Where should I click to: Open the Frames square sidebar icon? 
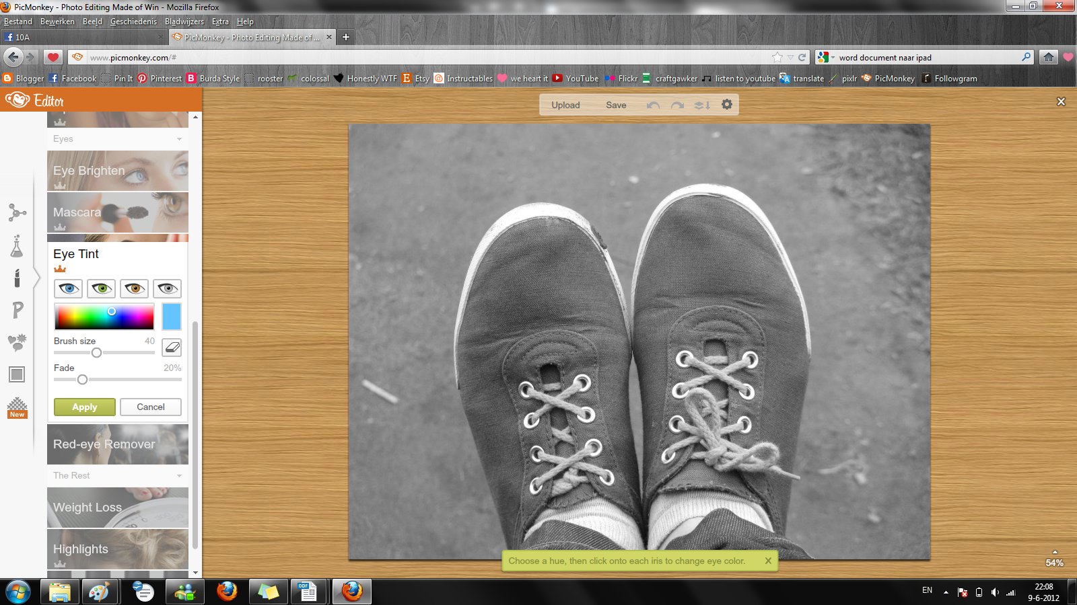17,374
